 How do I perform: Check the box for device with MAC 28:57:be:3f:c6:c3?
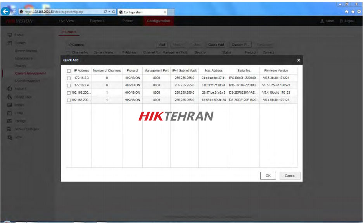pos(69,93)
